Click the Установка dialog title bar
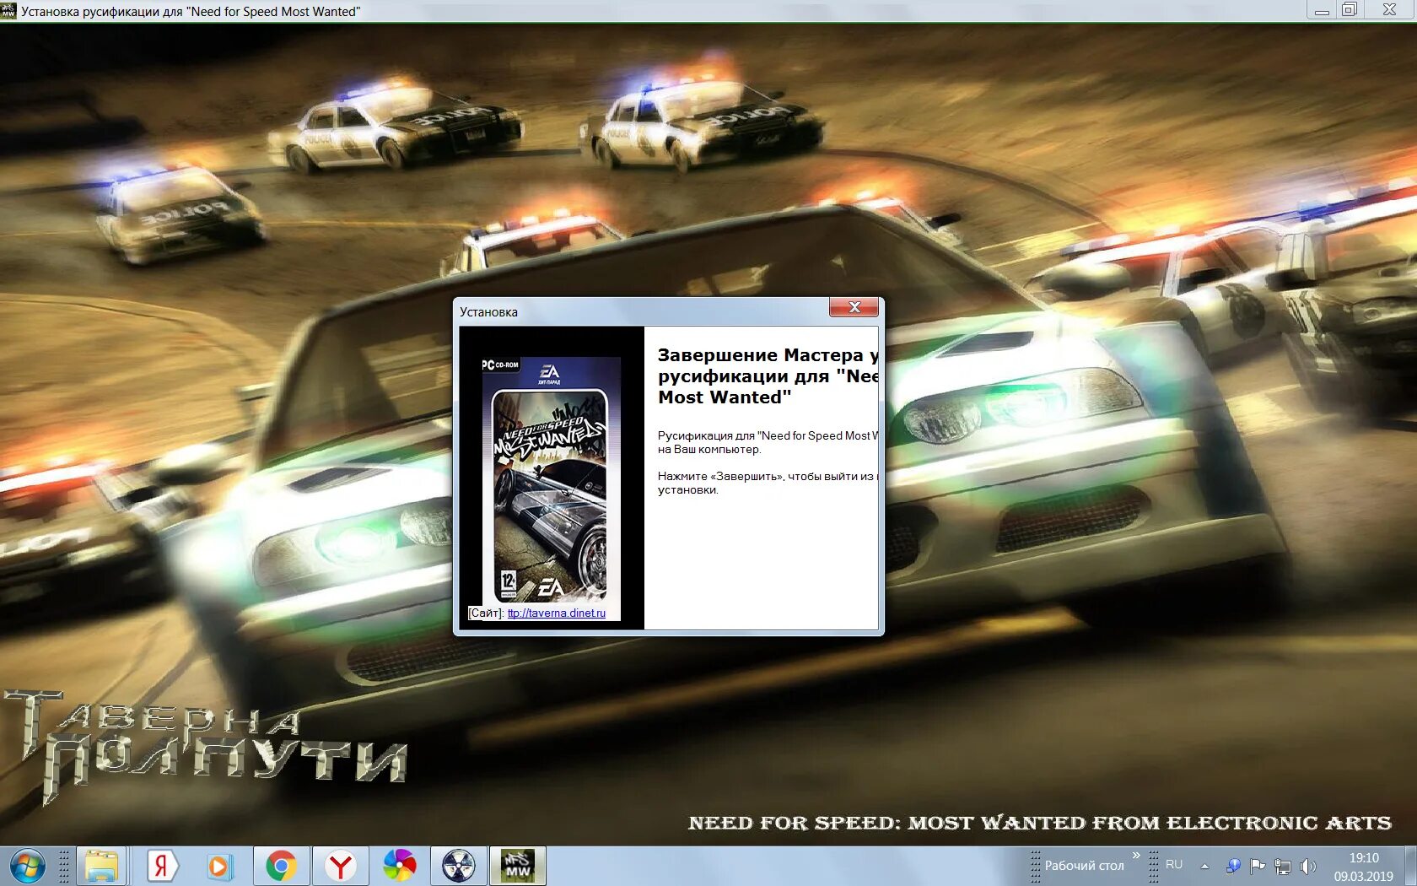The height and width of the screenshot is (886, 1417). coord(641,311)
